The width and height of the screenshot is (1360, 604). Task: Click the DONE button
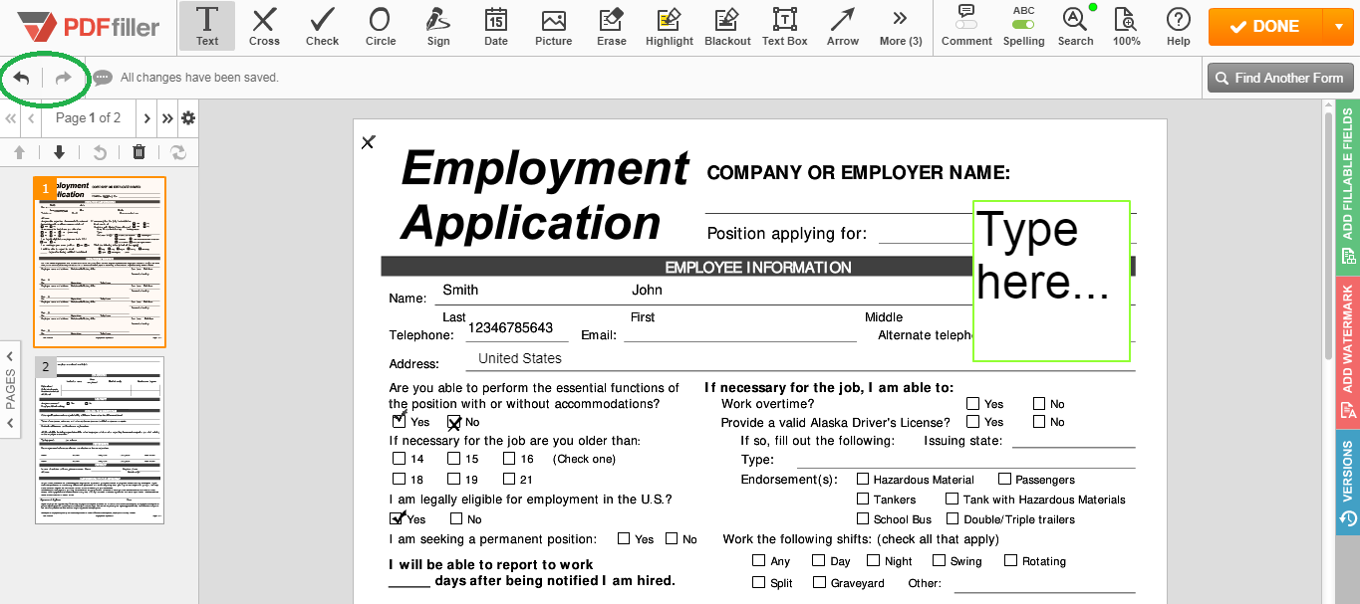tap(1265, 27)
